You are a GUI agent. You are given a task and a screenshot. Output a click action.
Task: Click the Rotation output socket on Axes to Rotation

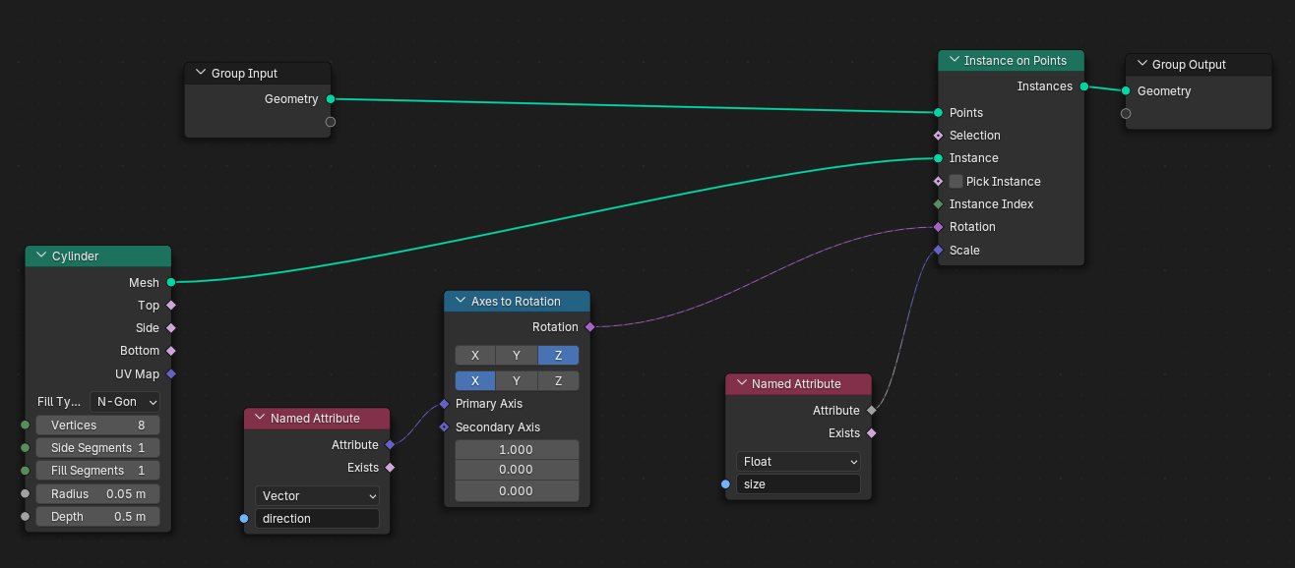coord(589,327)
